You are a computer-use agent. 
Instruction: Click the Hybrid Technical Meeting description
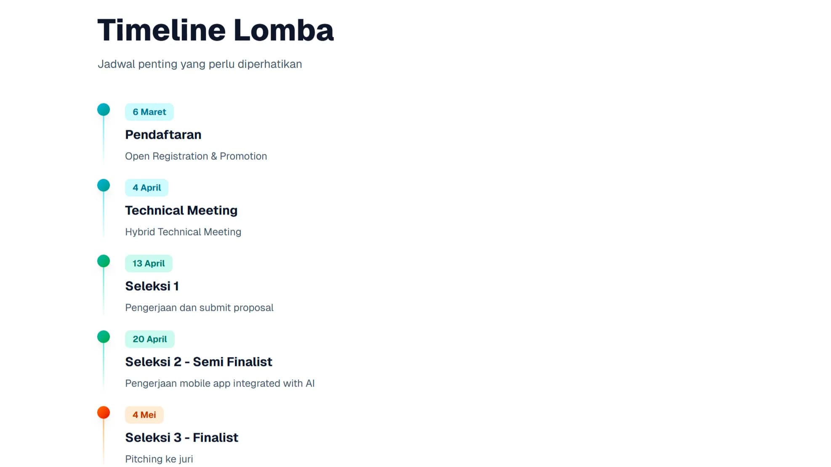click(183, 232)
